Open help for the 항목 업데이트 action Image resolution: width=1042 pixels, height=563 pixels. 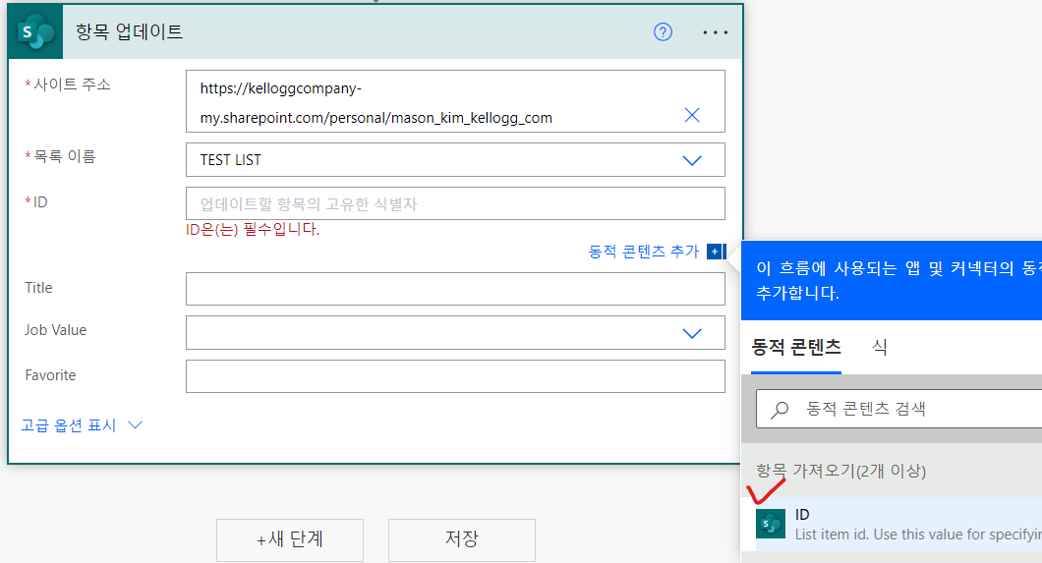(663, 31)
